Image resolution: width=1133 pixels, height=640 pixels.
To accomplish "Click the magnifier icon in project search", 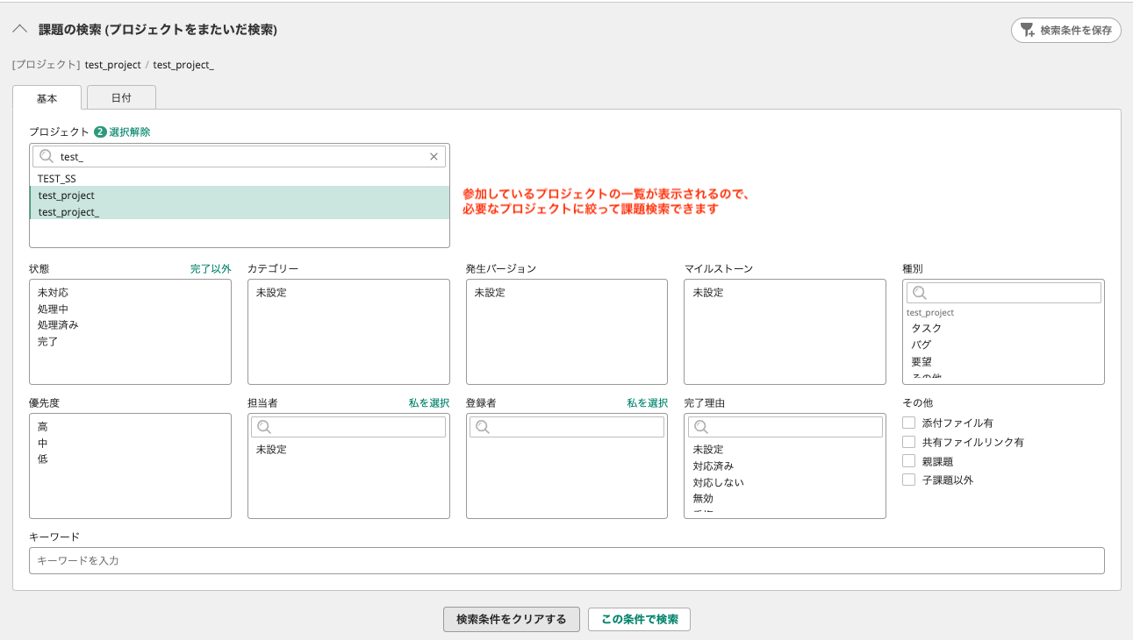I will click(47, 157).
